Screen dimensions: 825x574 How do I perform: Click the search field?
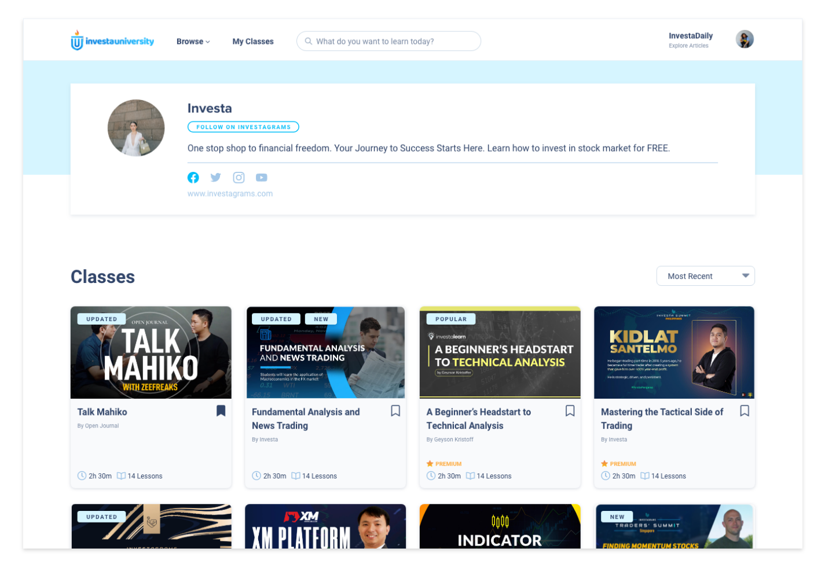coord(388,41)
